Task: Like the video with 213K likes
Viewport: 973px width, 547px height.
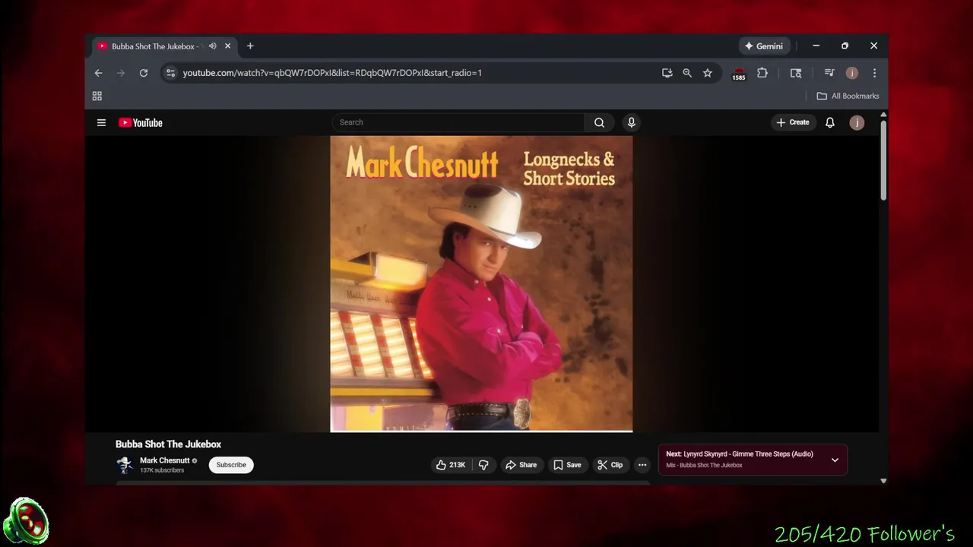Action: 451,465
